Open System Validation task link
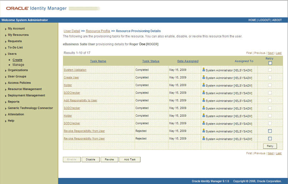288x184 pixels. click(75, 70)
